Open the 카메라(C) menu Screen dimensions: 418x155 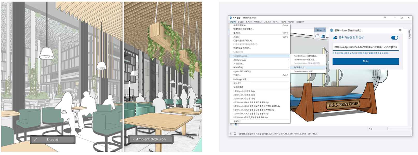point(257,22)
